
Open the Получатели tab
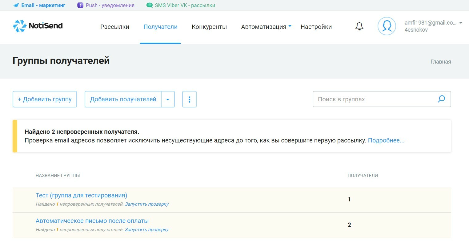(x=160, y=27)
